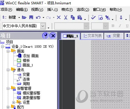This screenshot has width=130, height=109.
Task: Click the 通讯 folder icon
Action: tap(13, 70)
